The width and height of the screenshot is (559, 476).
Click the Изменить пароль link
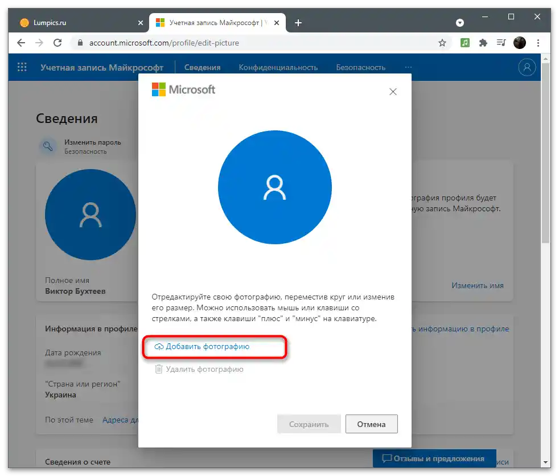tap(93, 142)
